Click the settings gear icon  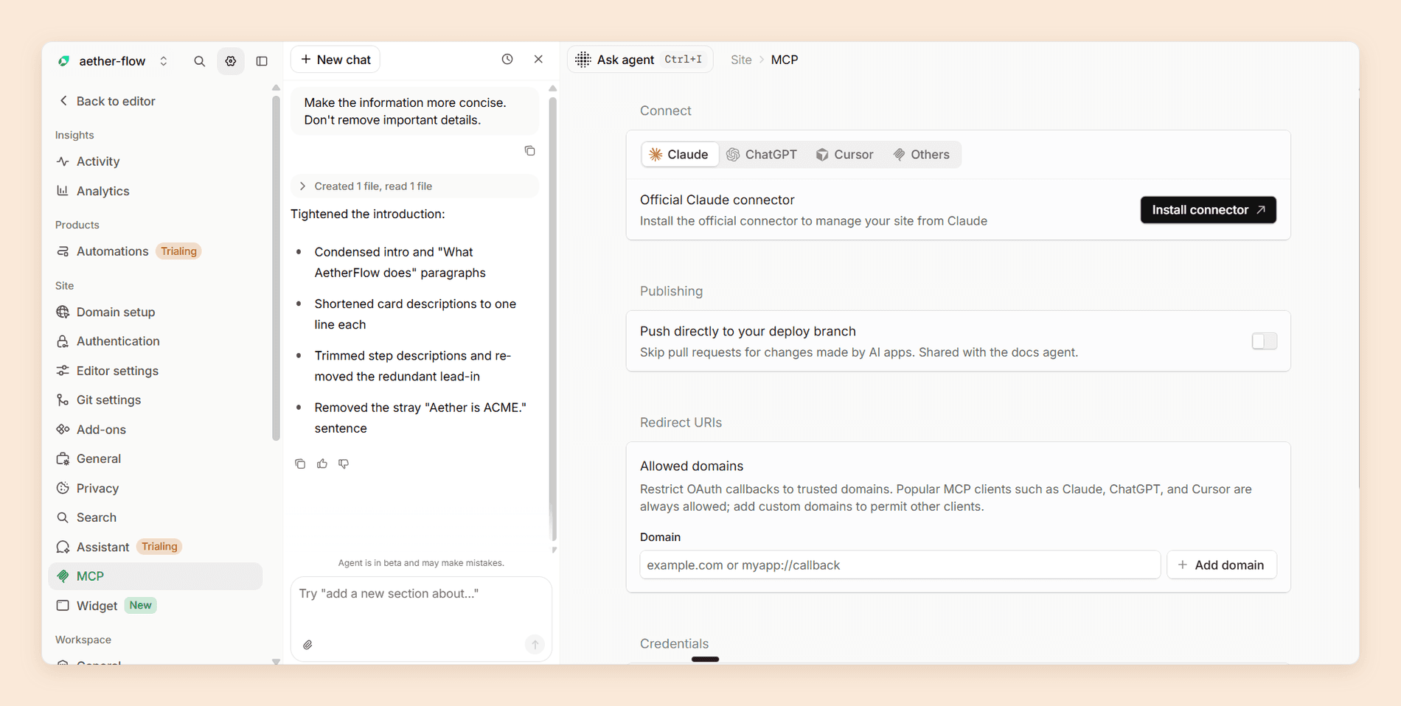tap(231, 61)
